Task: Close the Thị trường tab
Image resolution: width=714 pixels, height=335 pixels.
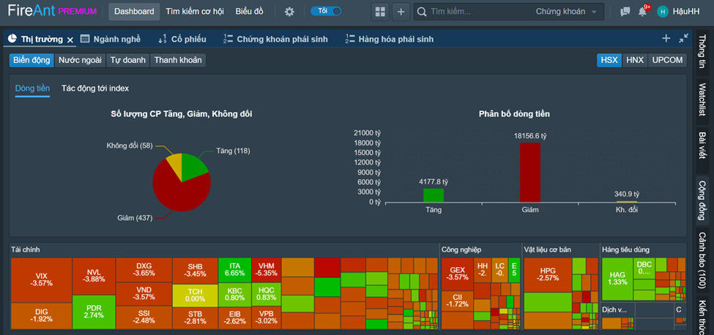Action: pyautogui.click(x=70, y=39)
